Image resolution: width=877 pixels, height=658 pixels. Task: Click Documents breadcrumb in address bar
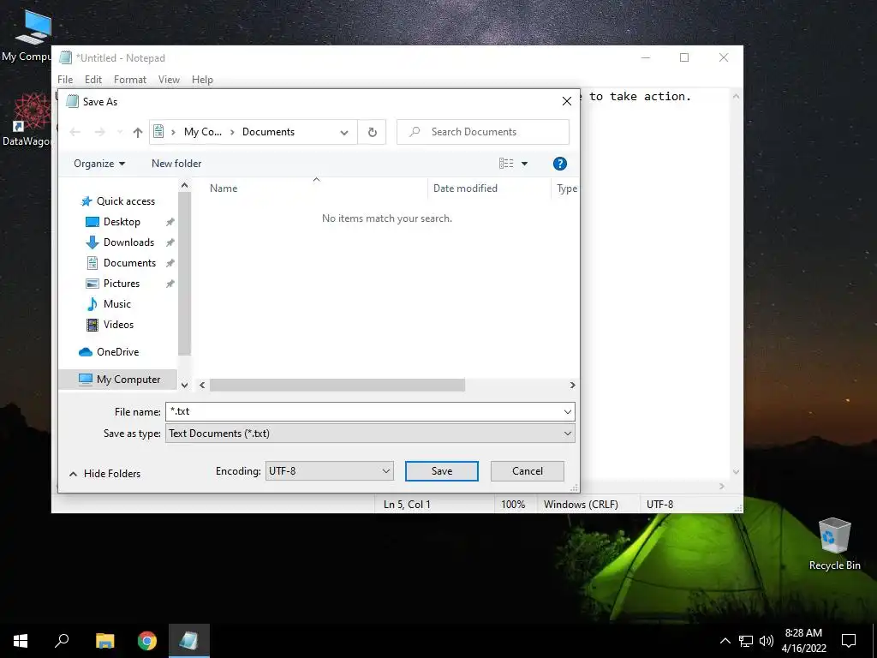click(x=268, y=132)
